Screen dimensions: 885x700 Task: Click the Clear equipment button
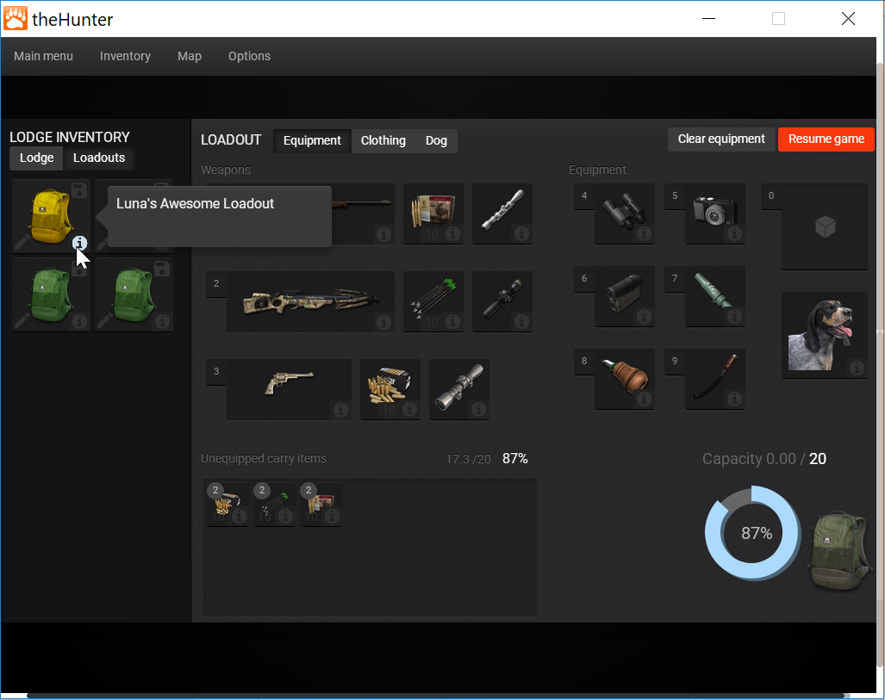(x=721, y=139)
